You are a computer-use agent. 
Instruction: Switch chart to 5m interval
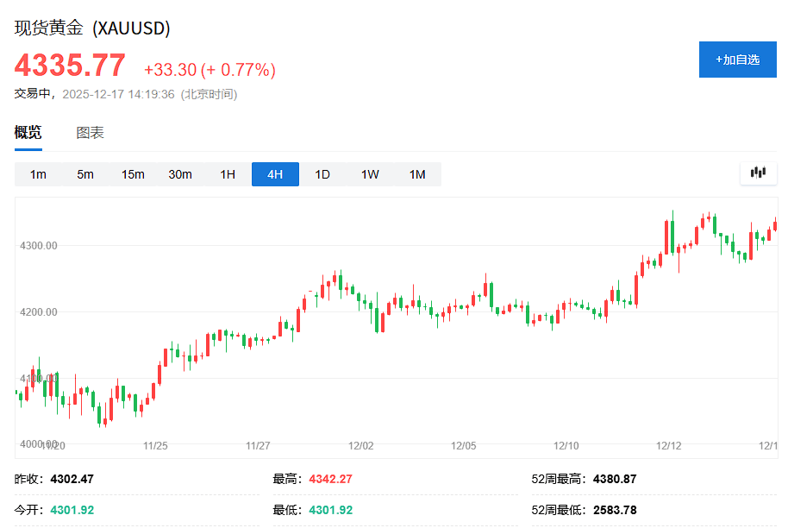(x=85, y=174)
